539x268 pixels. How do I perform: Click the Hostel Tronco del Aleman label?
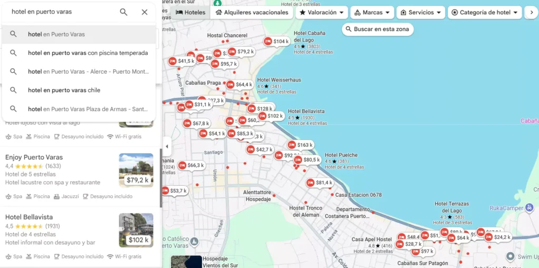[306, 211]
